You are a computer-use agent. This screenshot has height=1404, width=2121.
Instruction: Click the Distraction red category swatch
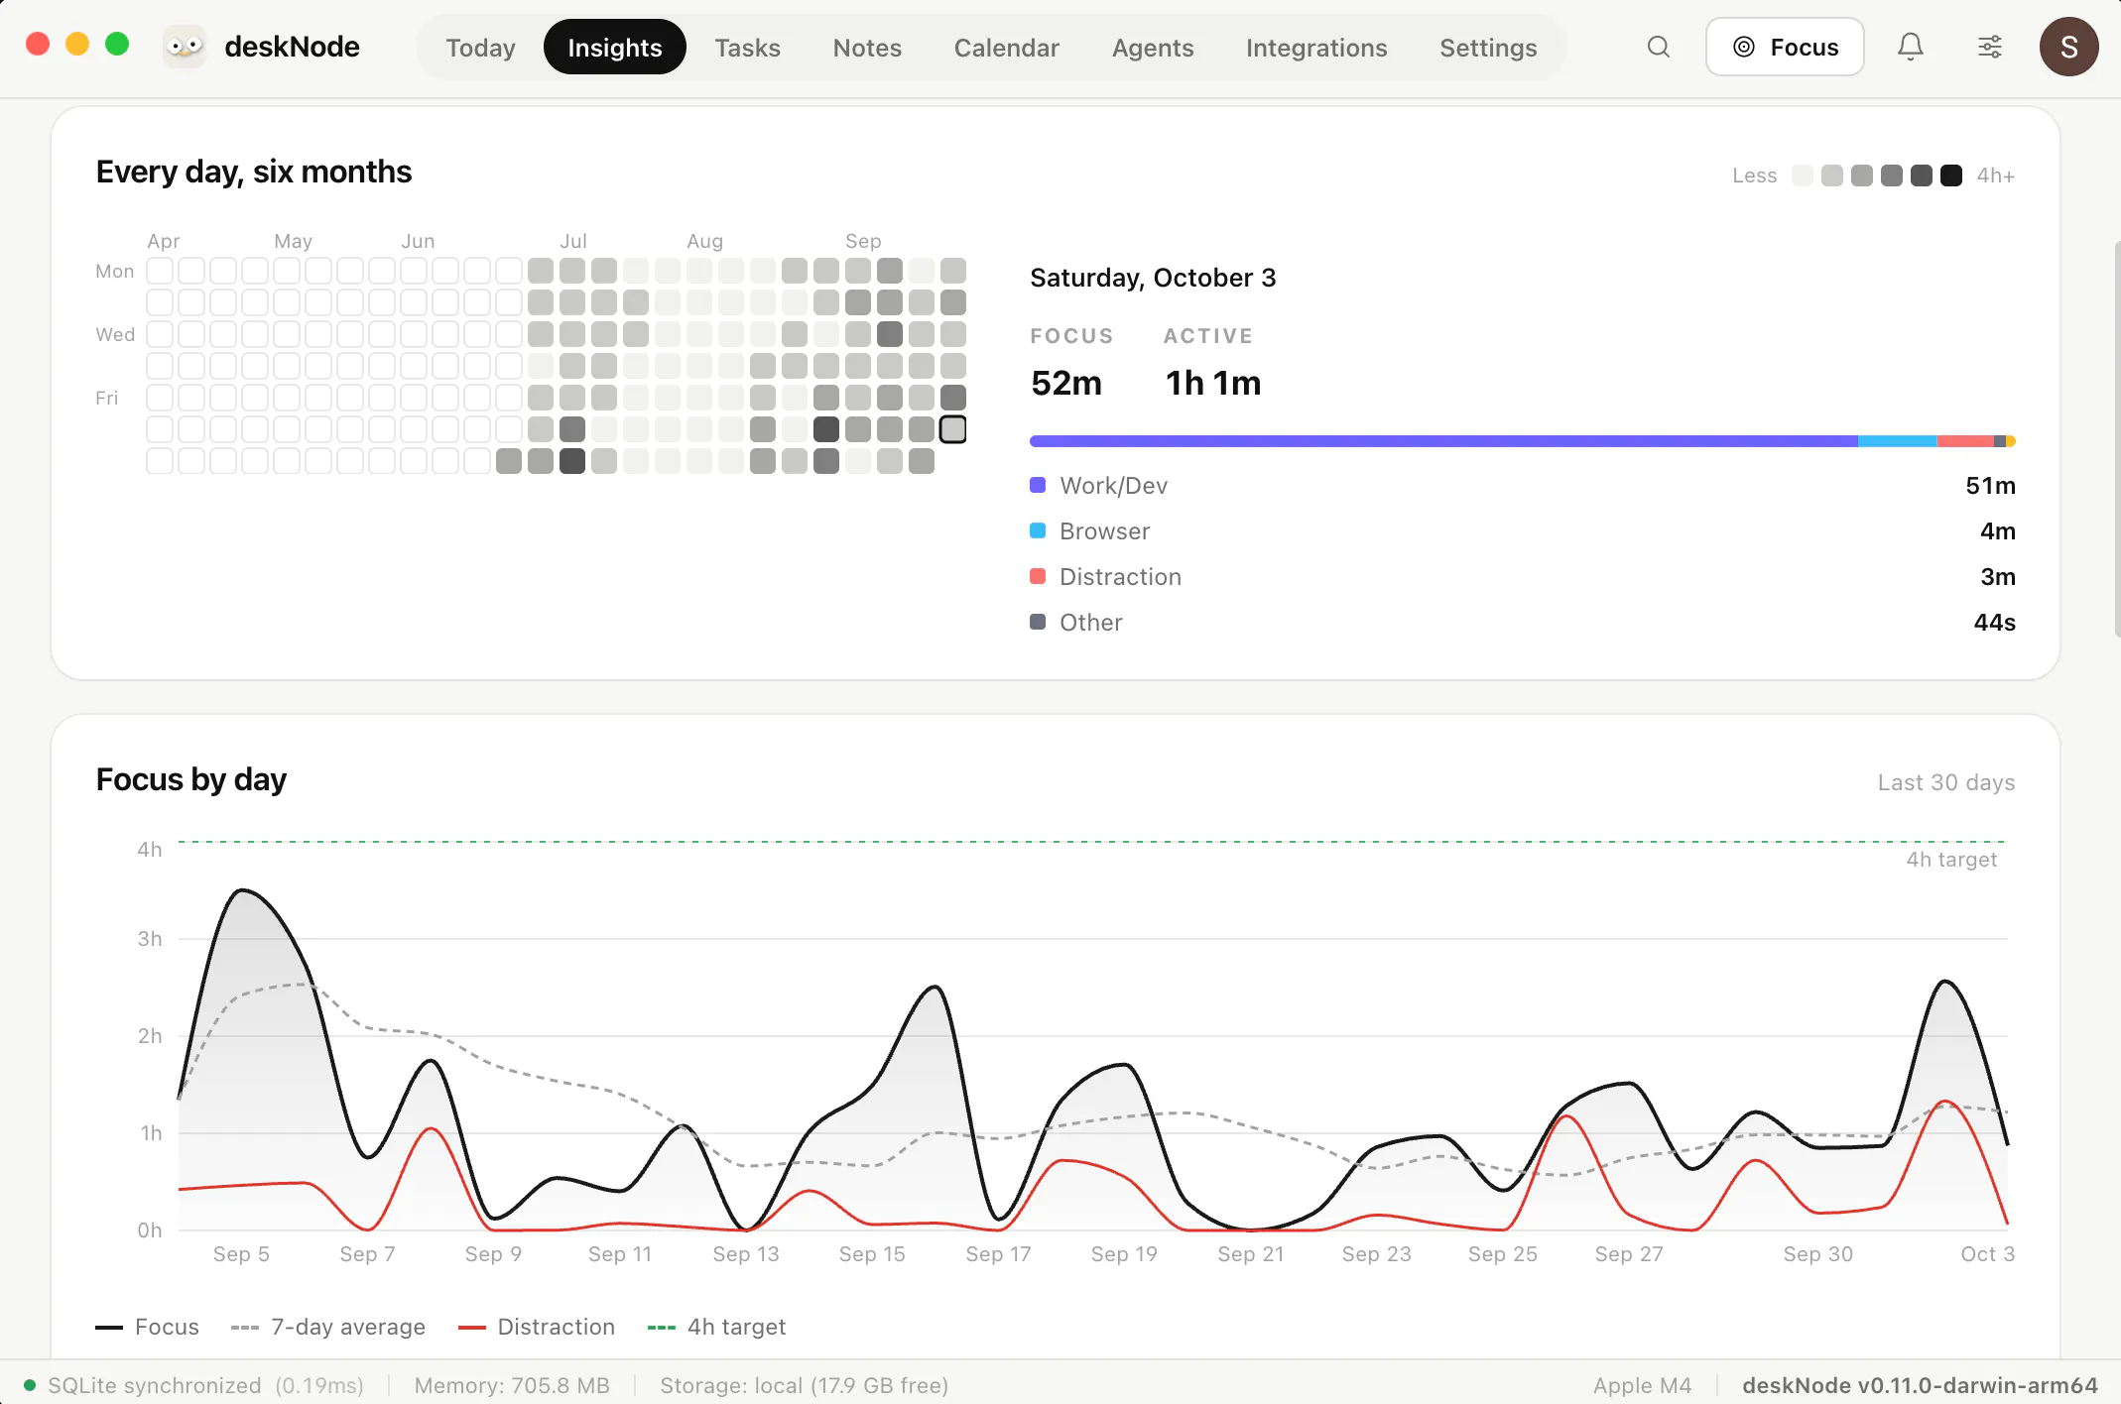(x=1038, y=576)
